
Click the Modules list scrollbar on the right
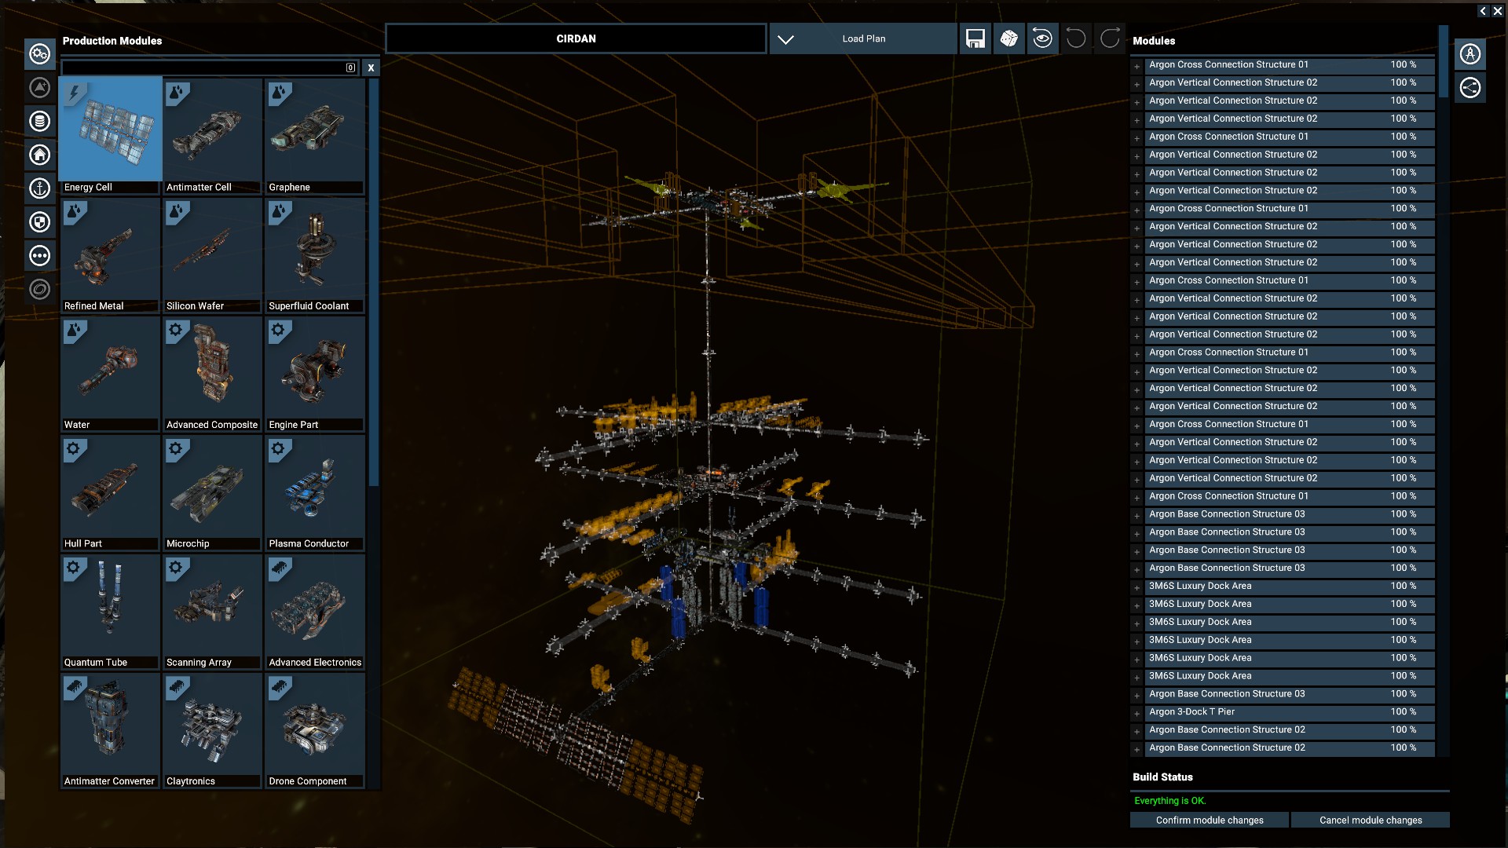(x=1443, y=61)
